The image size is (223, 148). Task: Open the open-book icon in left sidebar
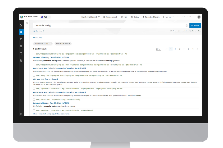(x=21, y=53)
